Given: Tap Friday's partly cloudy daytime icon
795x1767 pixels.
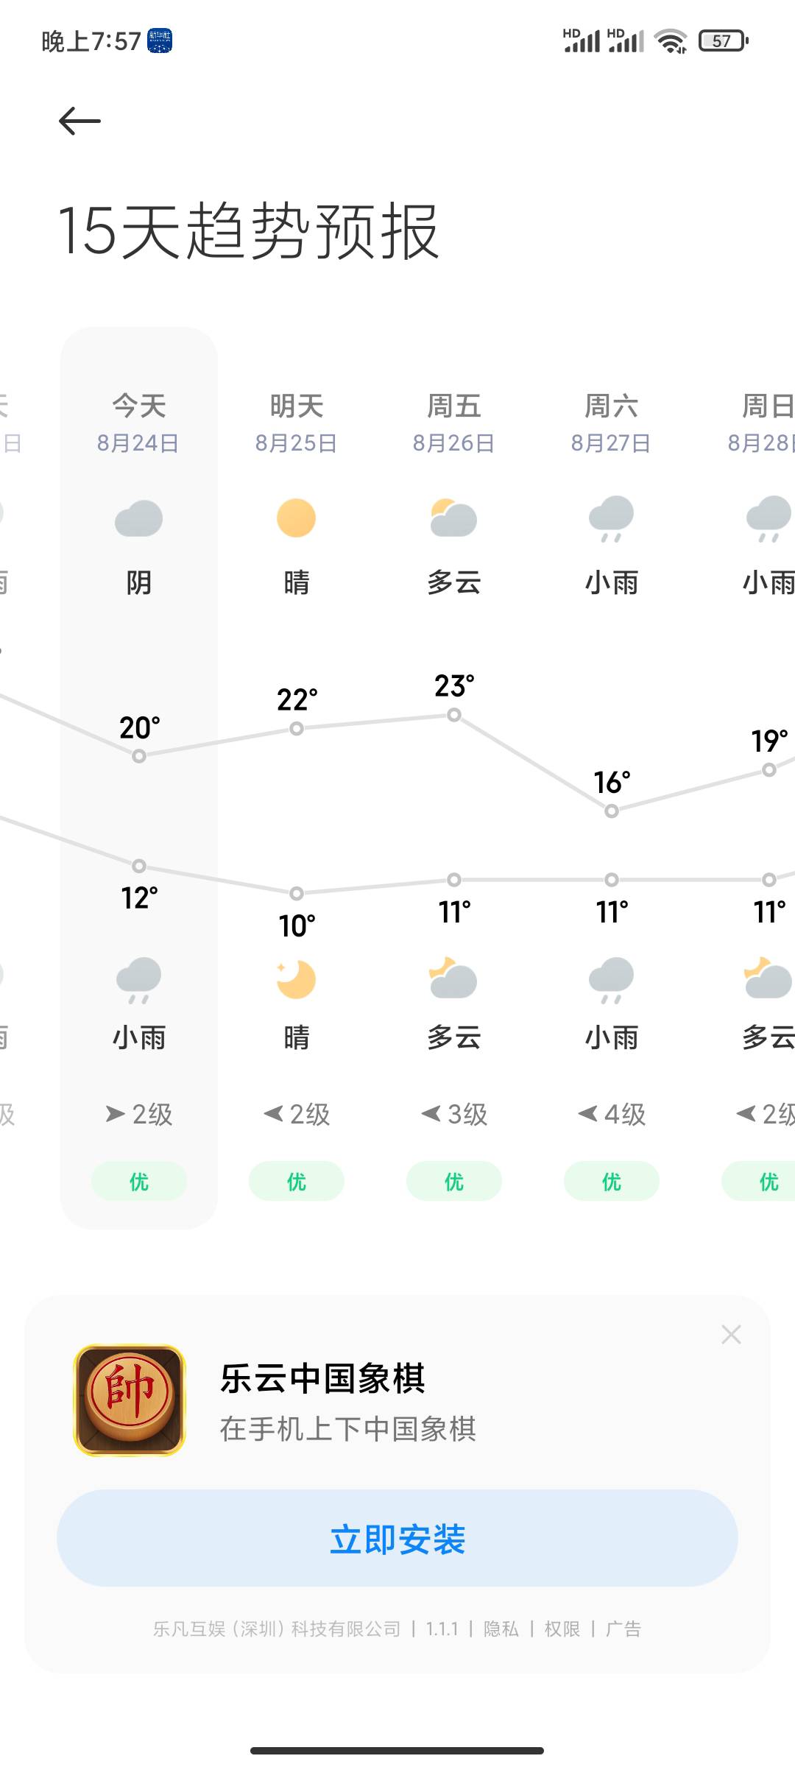Looking at the screenshot, I should click(453, 518).
